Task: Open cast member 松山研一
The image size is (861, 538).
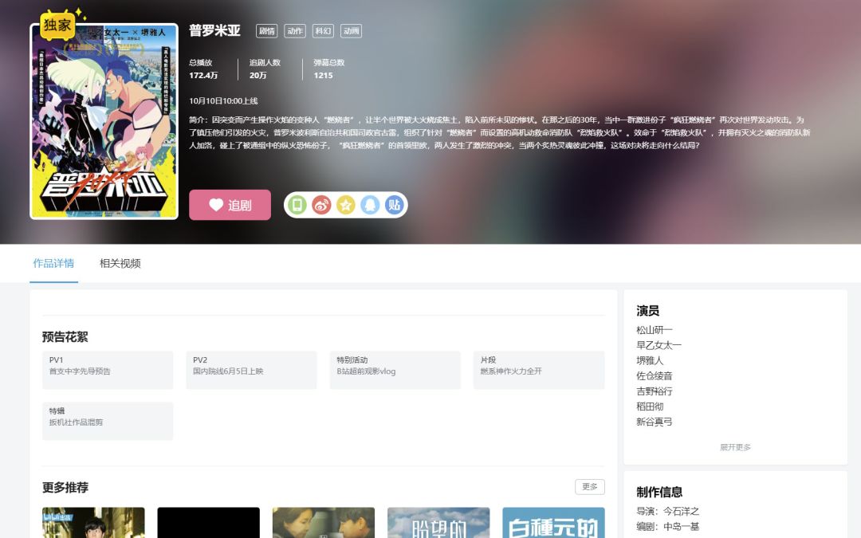Action: point(655,330)
